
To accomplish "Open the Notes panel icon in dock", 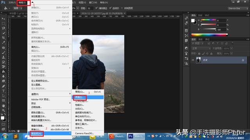I will 186,41.
